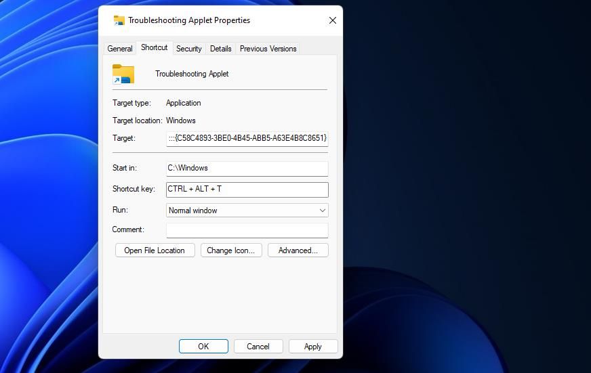Click the large Troubleshooting Applet shortcut icon
The image size is (591, 373).
pyautogui.click(x=123, y=74)
